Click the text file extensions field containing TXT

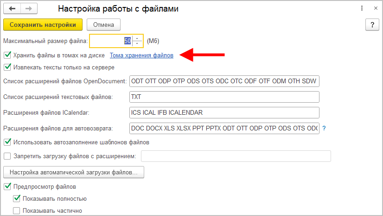click(224, 97)
